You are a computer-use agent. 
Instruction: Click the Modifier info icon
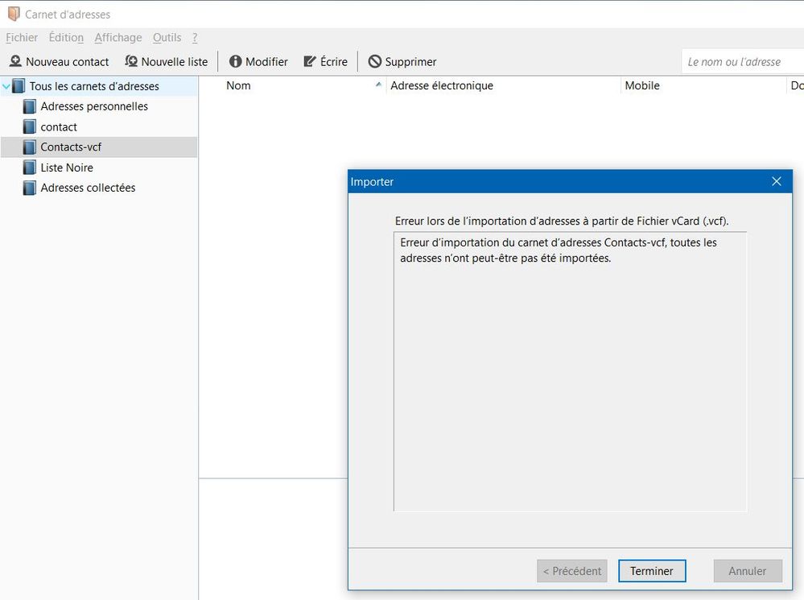[236, 62]
